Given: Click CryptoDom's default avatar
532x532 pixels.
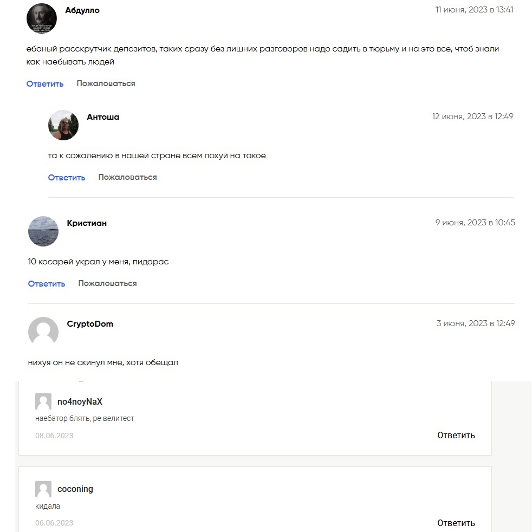Looking at the screenshot, I should (43, 332).
